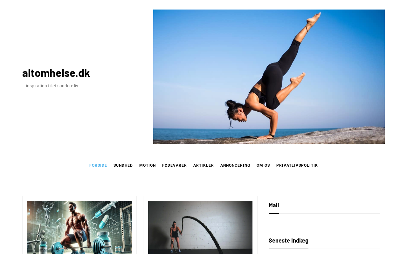Open the Annoncering page

[235, 165]
